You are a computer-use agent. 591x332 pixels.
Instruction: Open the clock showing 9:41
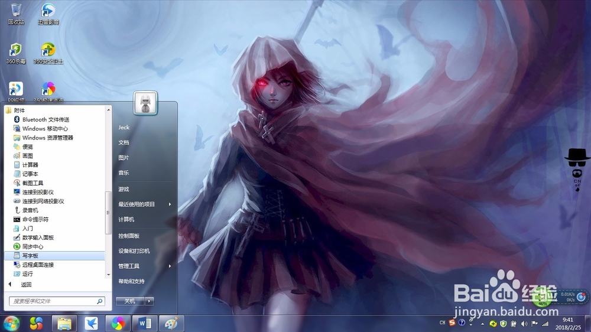coord(568,323)
